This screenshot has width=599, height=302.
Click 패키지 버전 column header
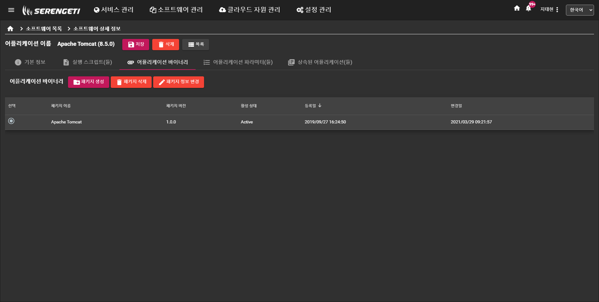coord(176,106)
